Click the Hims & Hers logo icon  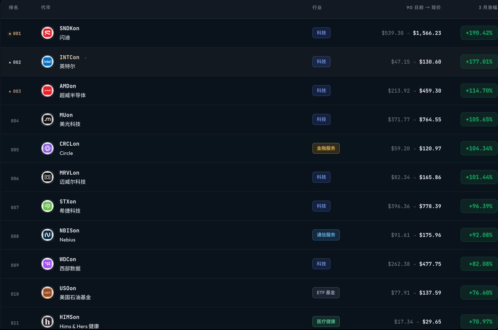47,322
